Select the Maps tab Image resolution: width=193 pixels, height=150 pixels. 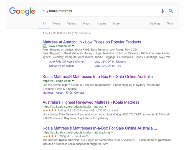tap(86, 24)
